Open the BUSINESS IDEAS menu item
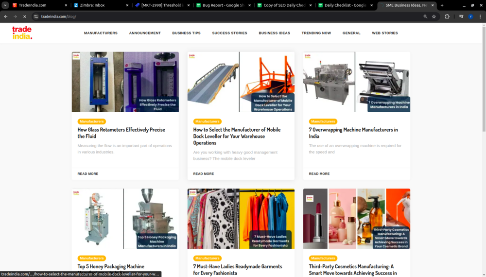The image size is (486, 277). (x=274, y=33)
